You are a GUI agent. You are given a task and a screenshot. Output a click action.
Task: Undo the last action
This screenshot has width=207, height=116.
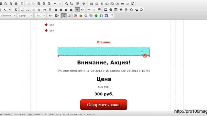55,4
